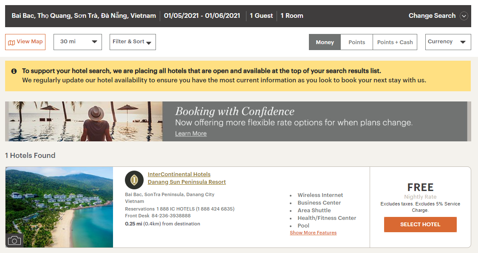Click the View Map button
Viewport: 478px width, 253px height.
click(x=25, y=42)
